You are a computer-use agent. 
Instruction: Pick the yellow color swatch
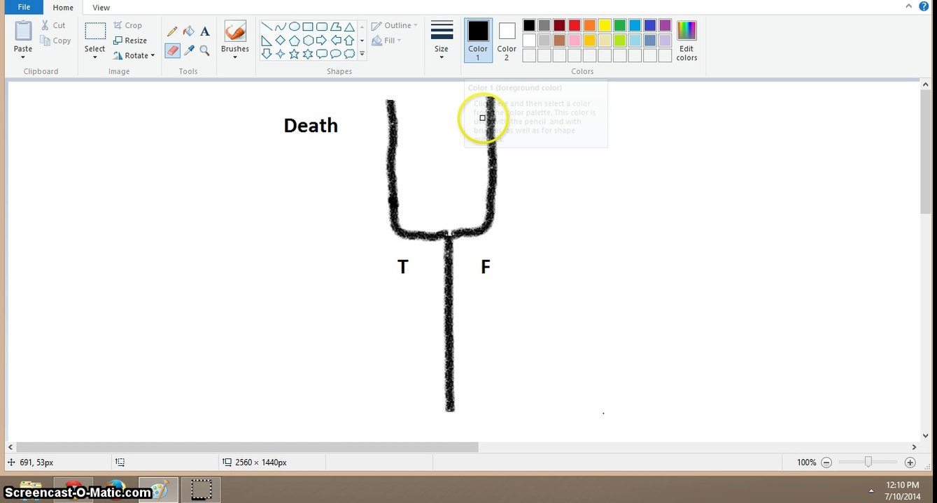(605, 26)
